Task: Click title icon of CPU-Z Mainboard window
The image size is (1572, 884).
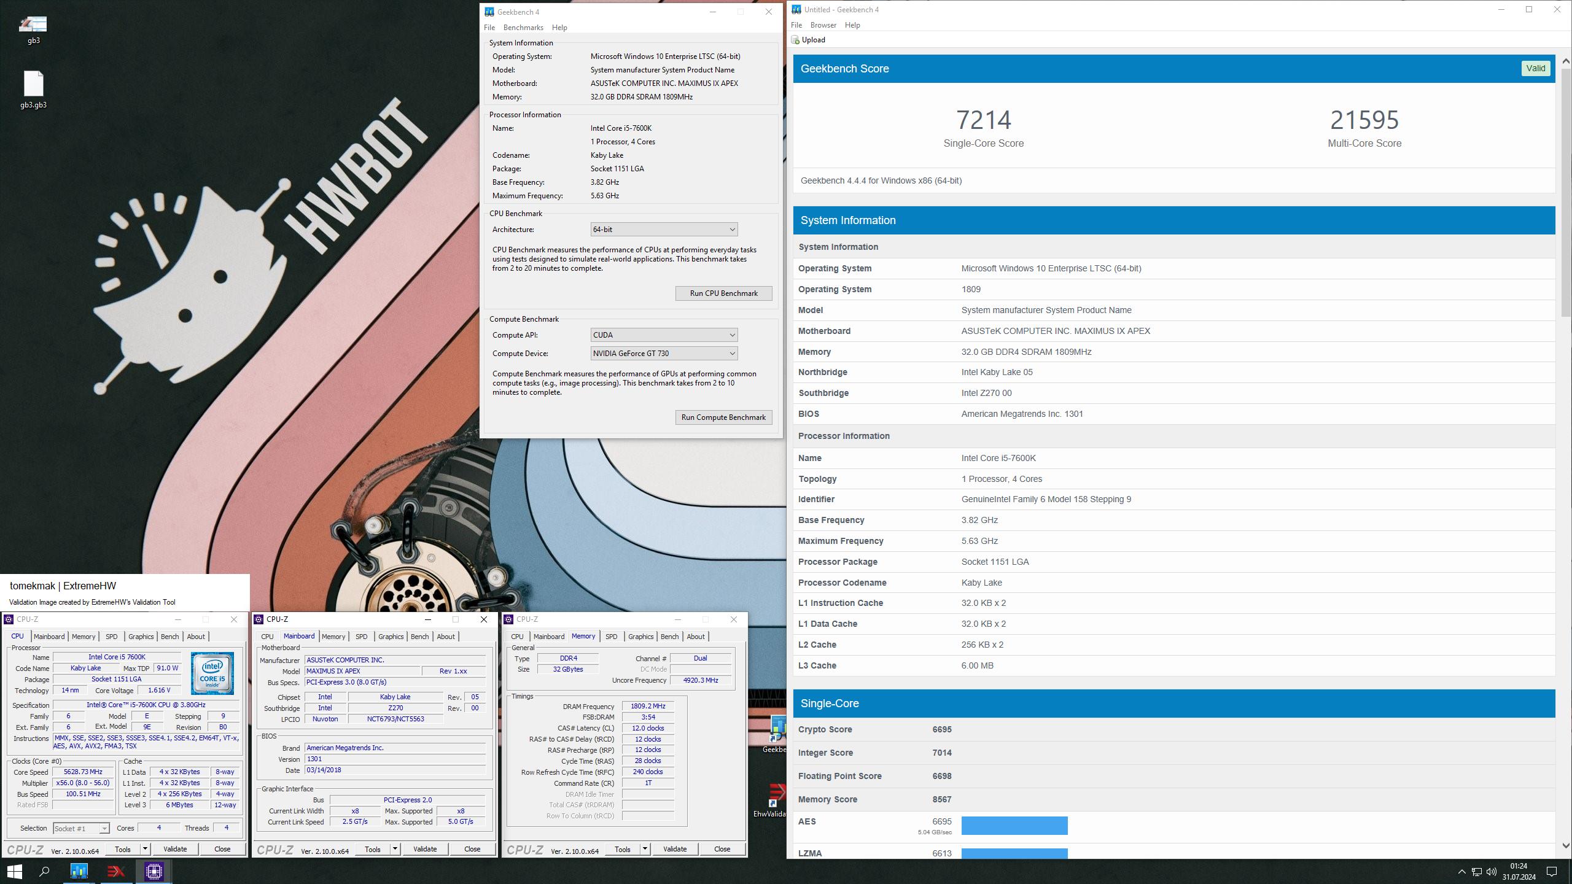Action: pyautogui.click(x=259, y=619)
